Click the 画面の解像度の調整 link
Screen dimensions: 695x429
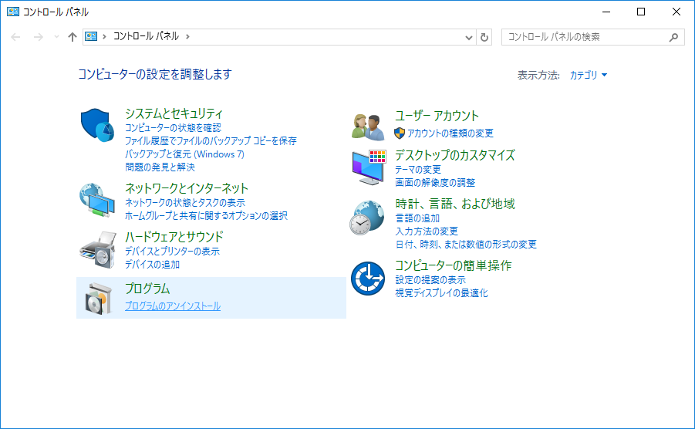pos(435,183)
